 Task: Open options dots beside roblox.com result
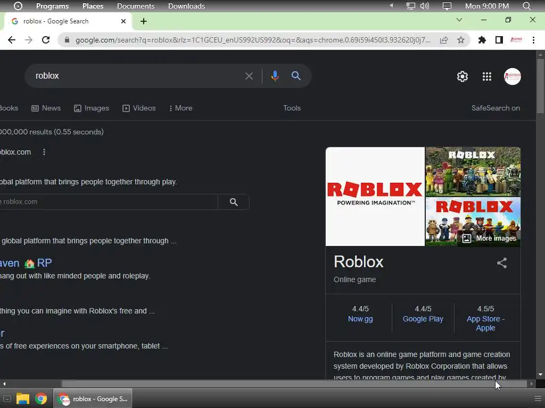coord(44,152)
